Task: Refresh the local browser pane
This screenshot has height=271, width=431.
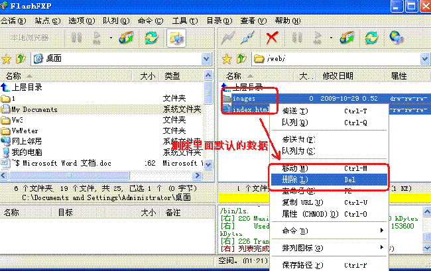Action: pos(151,38)
